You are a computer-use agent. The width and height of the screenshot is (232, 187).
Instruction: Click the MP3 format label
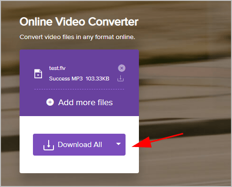pos(77,79)
